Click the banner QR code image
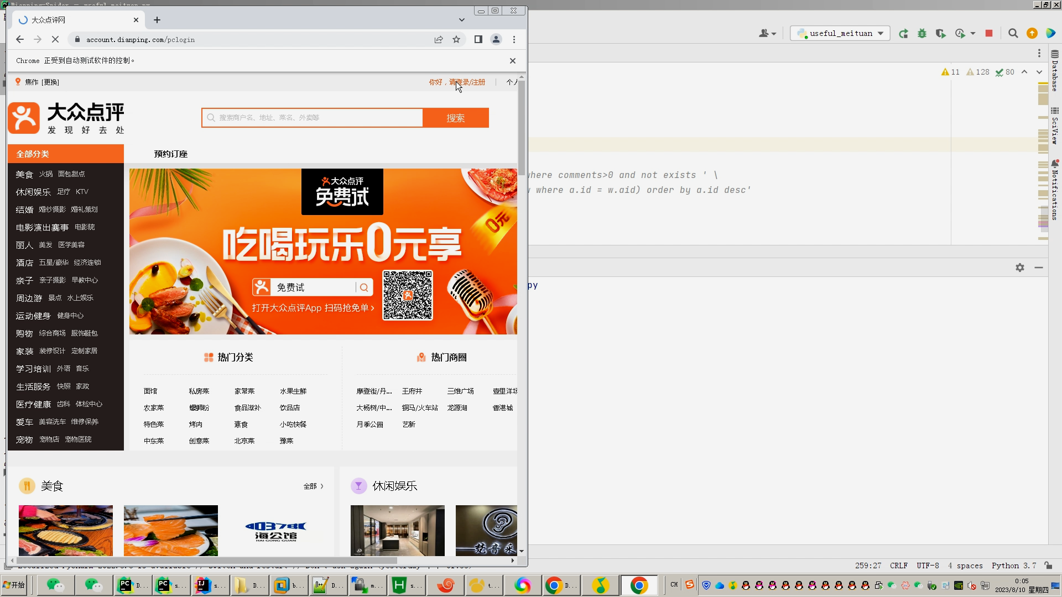Viewport: 1062px width, 597px height. click(x=408, y=295)
